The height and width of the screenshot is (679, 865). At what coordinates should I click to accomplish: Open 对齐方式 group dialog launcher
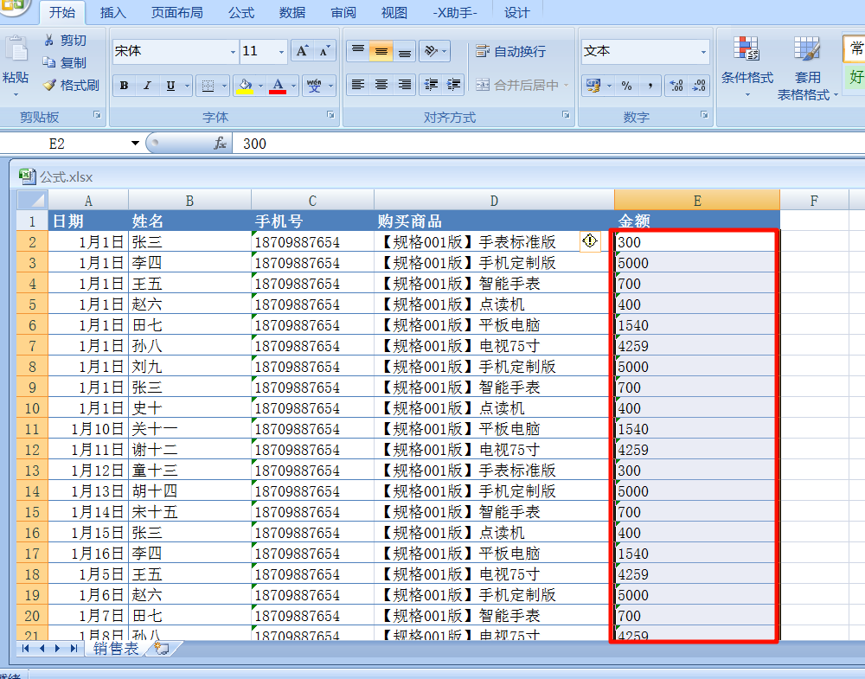(x=566, y=115)
